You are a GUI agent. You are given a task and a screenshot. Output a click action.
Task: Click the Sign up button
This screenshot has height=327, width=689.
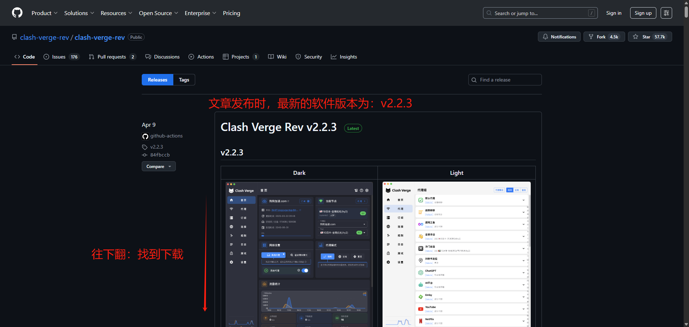click(x=643, y=13)
